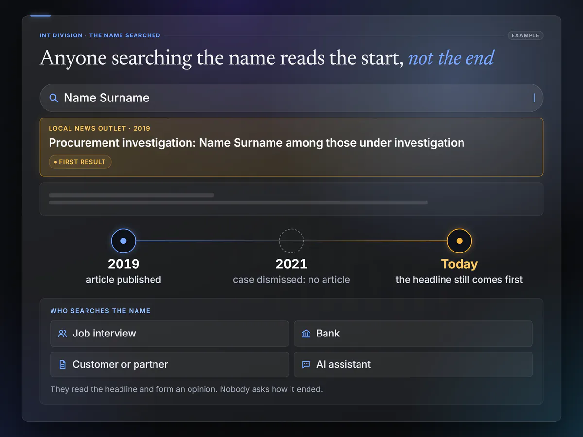Select the Job interview card
583x437 pixels.
pyautogui.click(x=170, y=334)
